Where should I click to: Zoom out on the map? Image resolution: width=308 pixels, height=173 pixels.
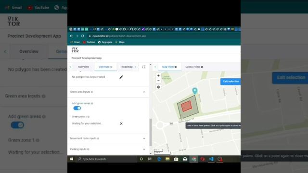[x=158, y=81]
